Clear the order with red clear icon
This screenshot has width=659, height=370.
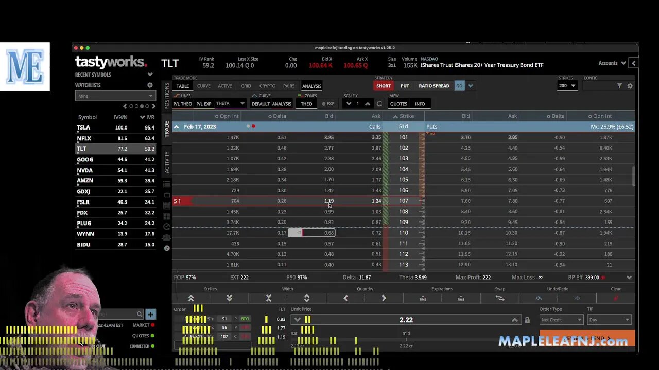[x=616, y=298]
